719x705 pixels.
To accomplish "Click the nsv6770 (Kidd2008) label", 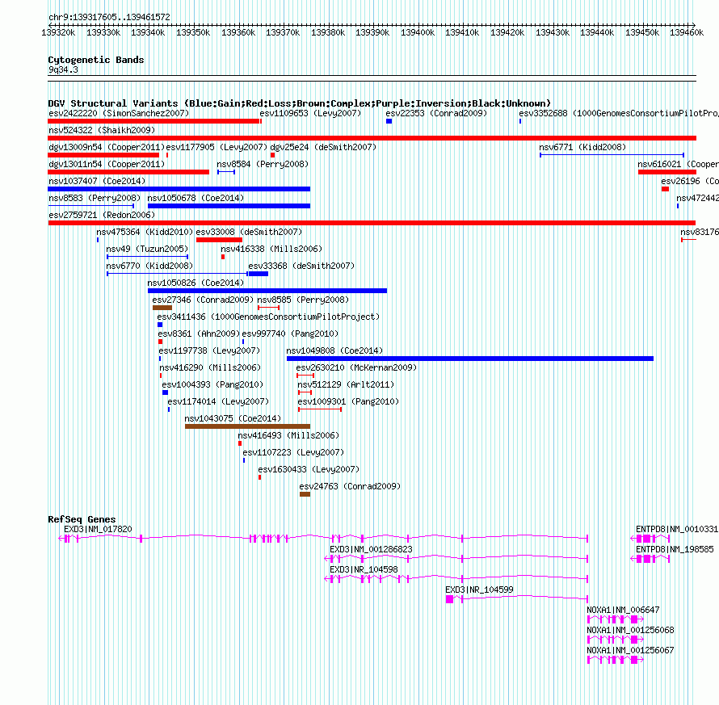I will point(149,266).
